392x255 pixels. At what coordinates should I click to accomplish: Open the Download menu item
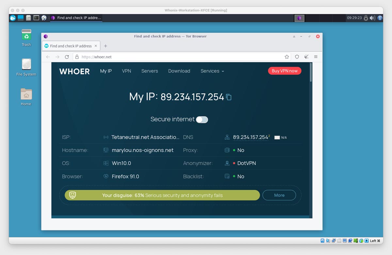tap(179, 71)
